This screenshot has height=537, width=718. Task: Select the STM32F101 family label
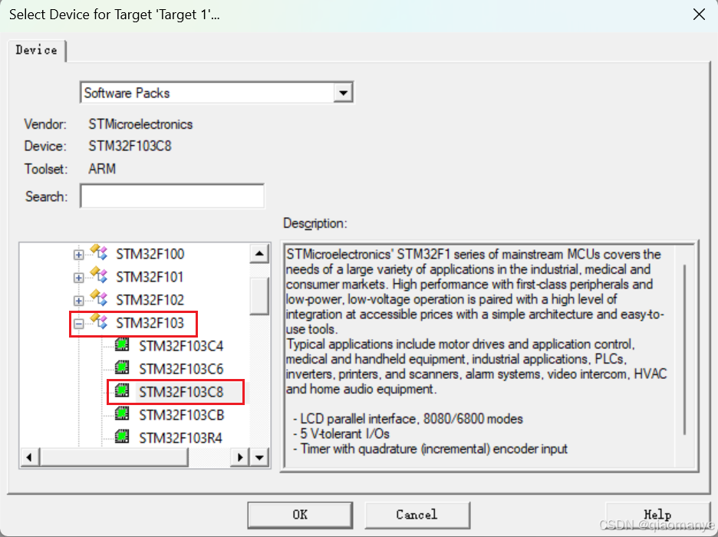[150, 277]
